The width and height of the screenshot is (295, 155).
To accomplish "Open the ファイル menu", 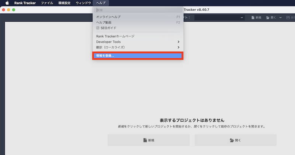I will click(x=47, y=3).
